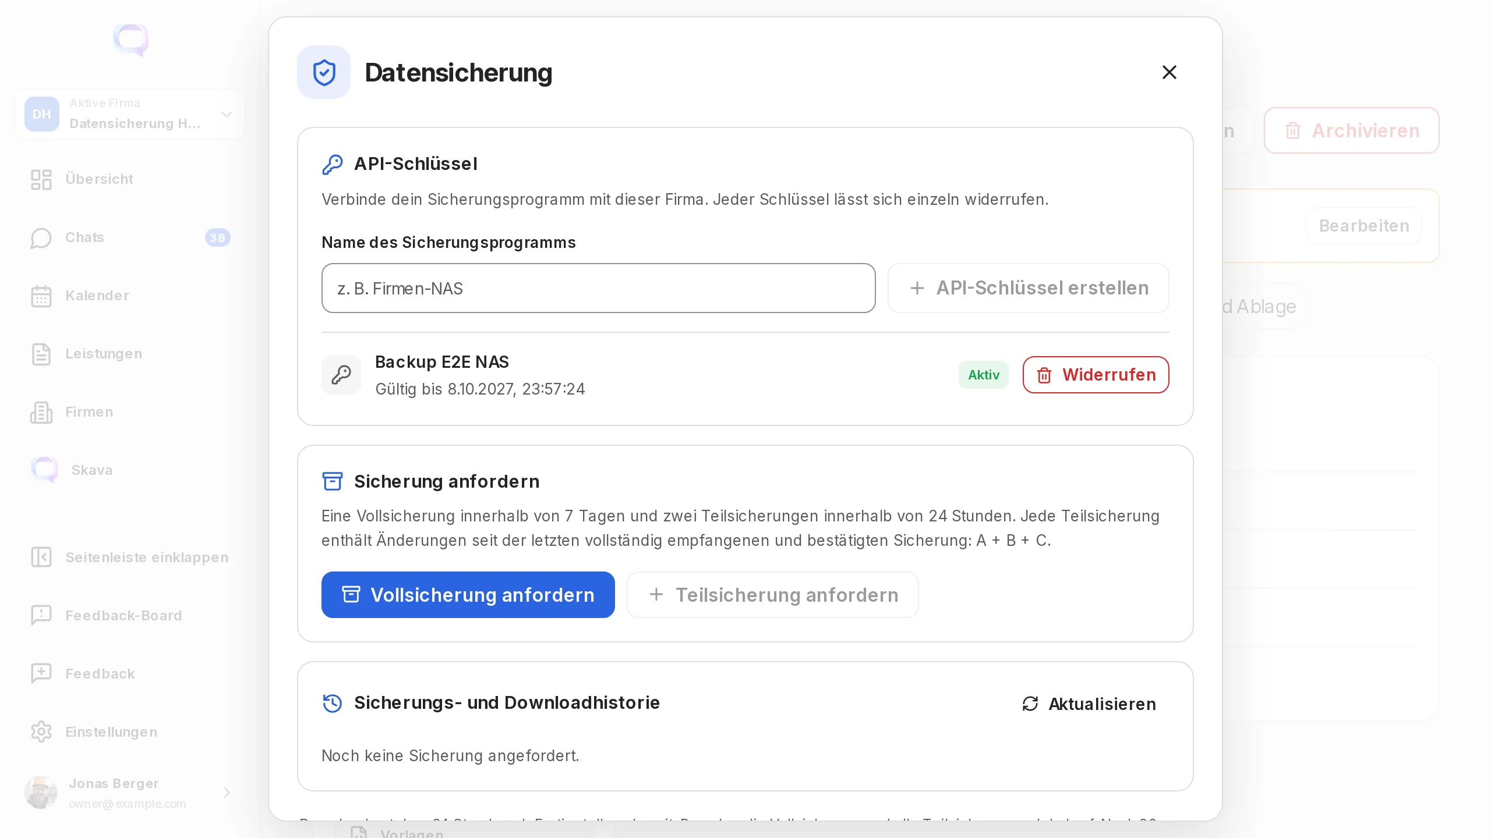This screenshot has height=838, width=1491.
Task: Click the Gültig bis 8.10.2027 expiry text
Action: [480, 389]
